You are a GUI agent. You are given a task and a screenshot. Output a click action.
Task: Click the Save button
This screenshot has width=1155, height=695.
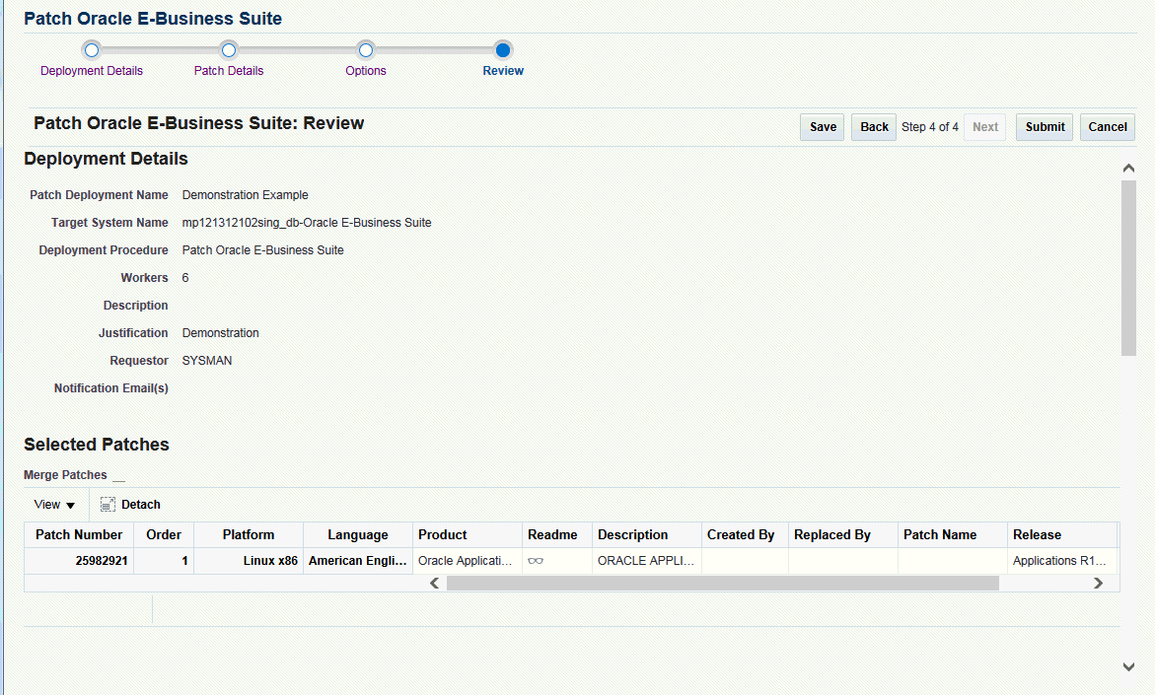click(822, 126)
